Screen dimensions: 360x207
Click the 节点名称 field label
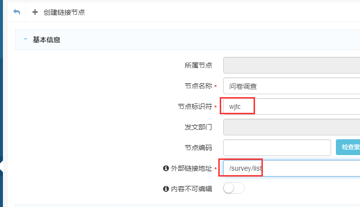(x=195, y=86)
